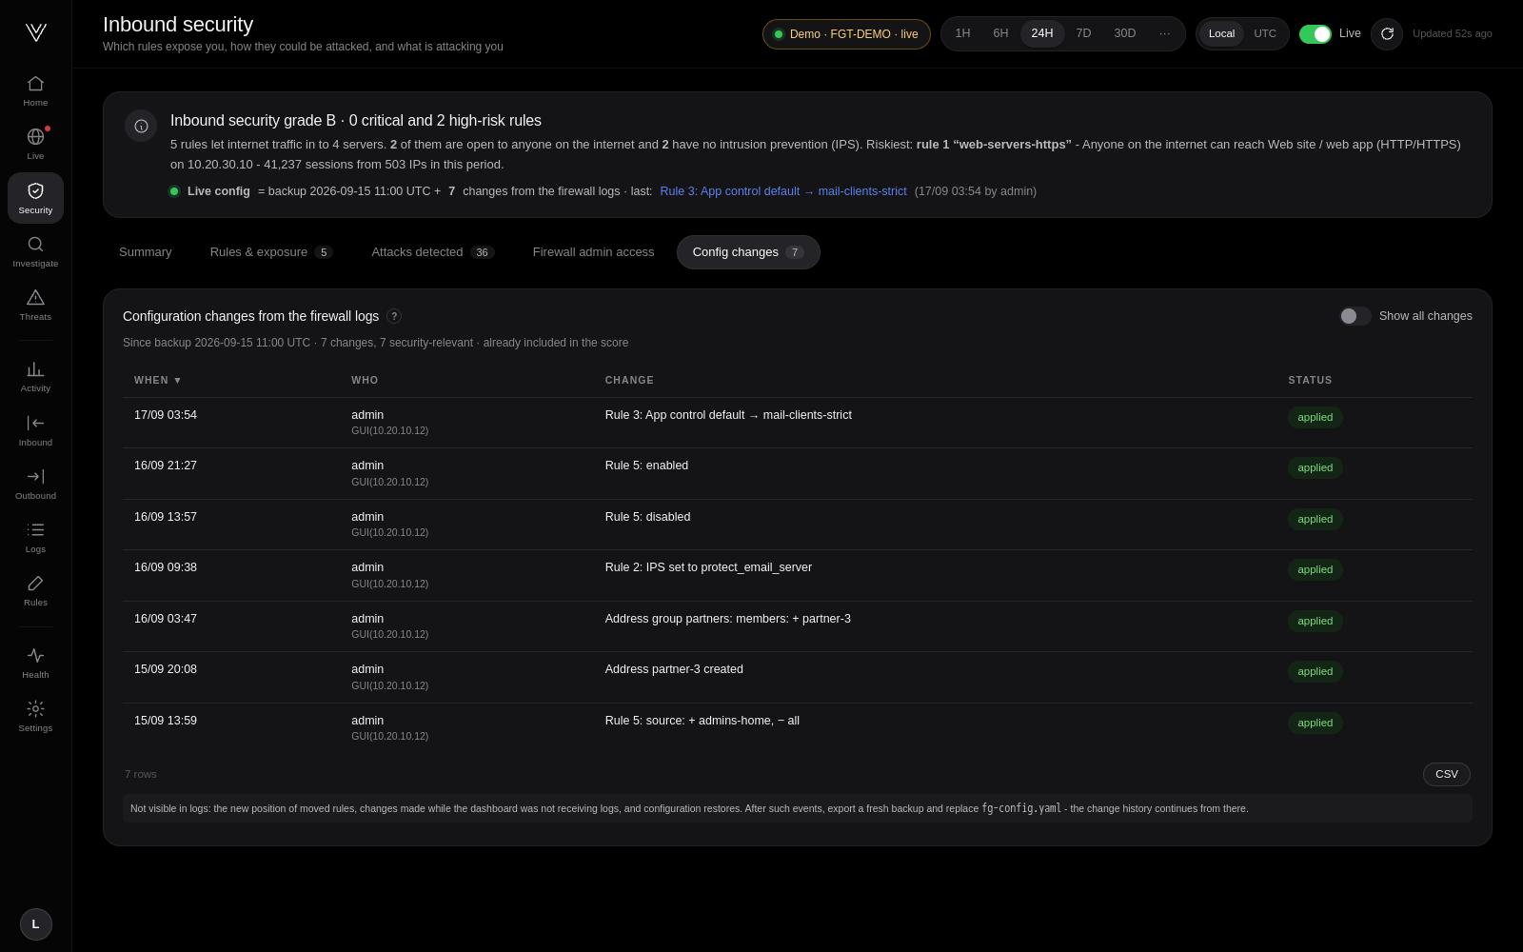The width and height of the screenshot is (1523, 952).
Task: Switch the timezone to UTC
Action: point(1265,34)
